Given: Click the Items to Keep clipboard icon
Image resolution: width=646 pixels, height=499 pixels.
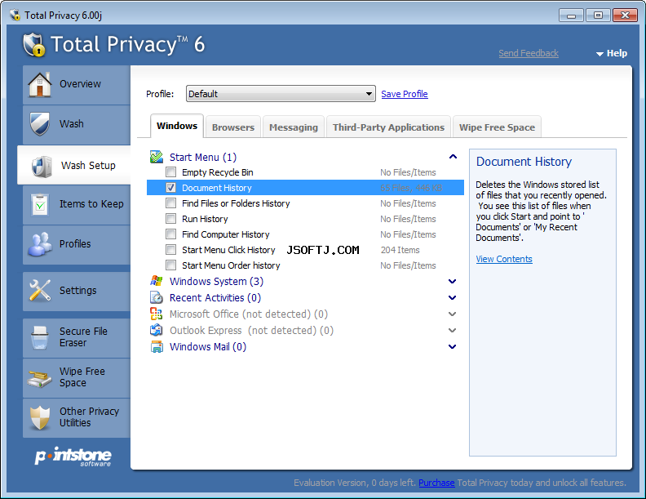Looking at the screenshot, I should (40, 204).
